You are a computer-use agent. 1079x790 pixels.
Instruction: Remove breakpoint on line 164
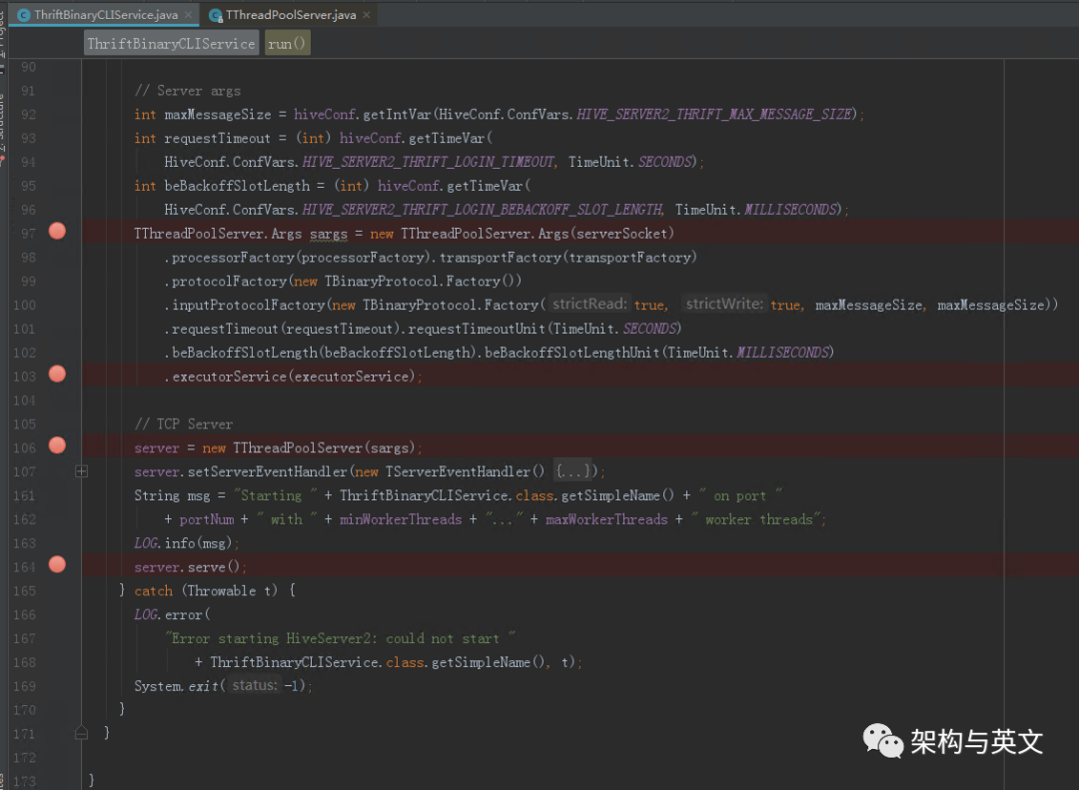pos(57,565)
